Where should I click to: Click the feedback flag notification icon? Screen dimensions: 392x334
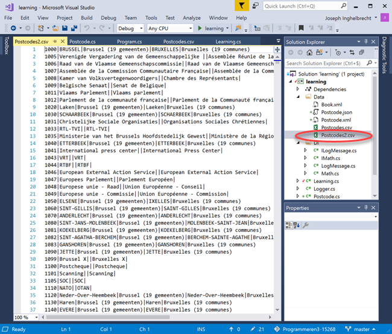[240, 6]
